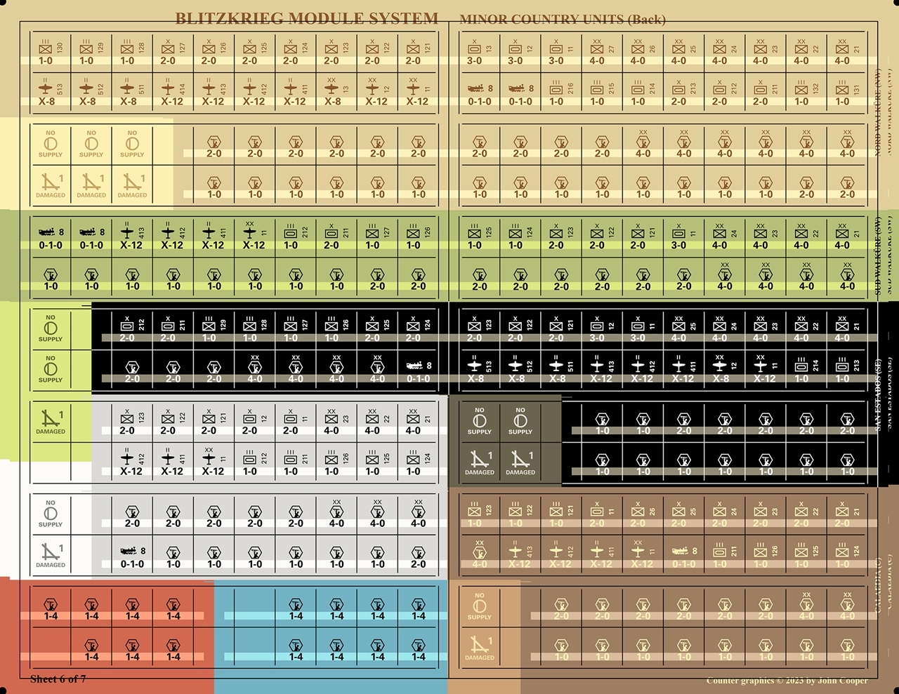Viewport: 899px width, 694px height.
Task: Select the black 3-0 armor counter numbered 12
Action: click(602, 331)
